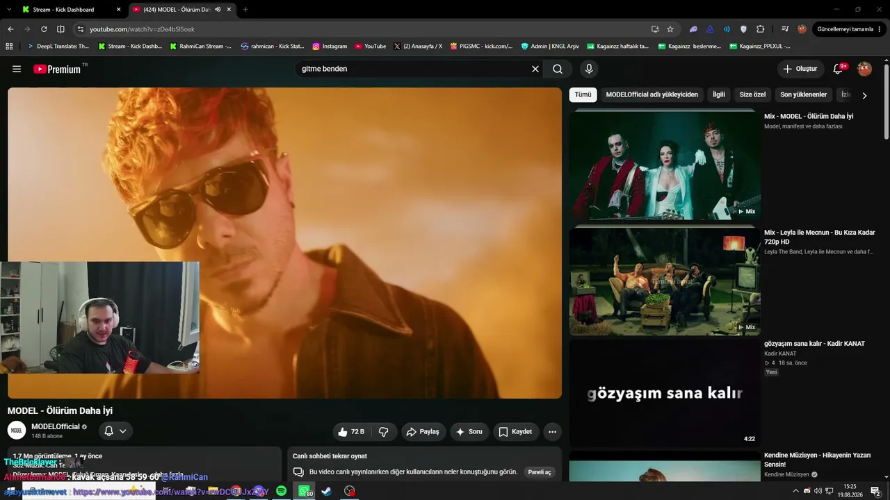Open the Admin | KNGL Arşiv bookmark
Viewport: 890px width, 500px height.
pyautogui.click(x=550, y=47)
